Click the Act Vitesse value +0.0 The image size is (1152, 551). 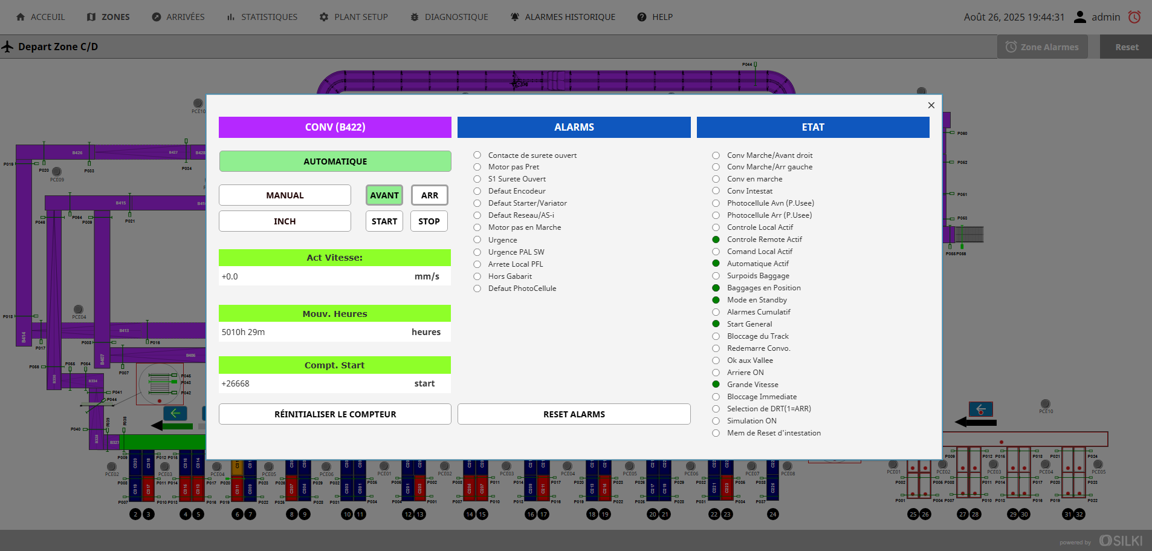point(230,276)
